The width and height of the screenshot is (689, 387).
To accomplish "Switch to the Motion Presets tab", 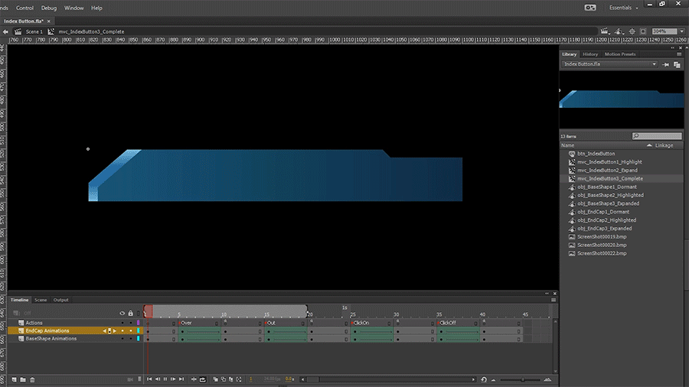I will pos(620,54).
